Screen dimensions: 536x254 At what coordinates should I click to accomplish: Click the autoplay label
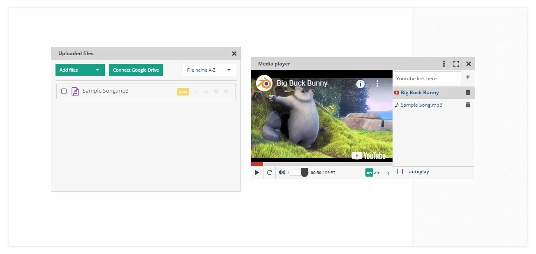(419, 172)
